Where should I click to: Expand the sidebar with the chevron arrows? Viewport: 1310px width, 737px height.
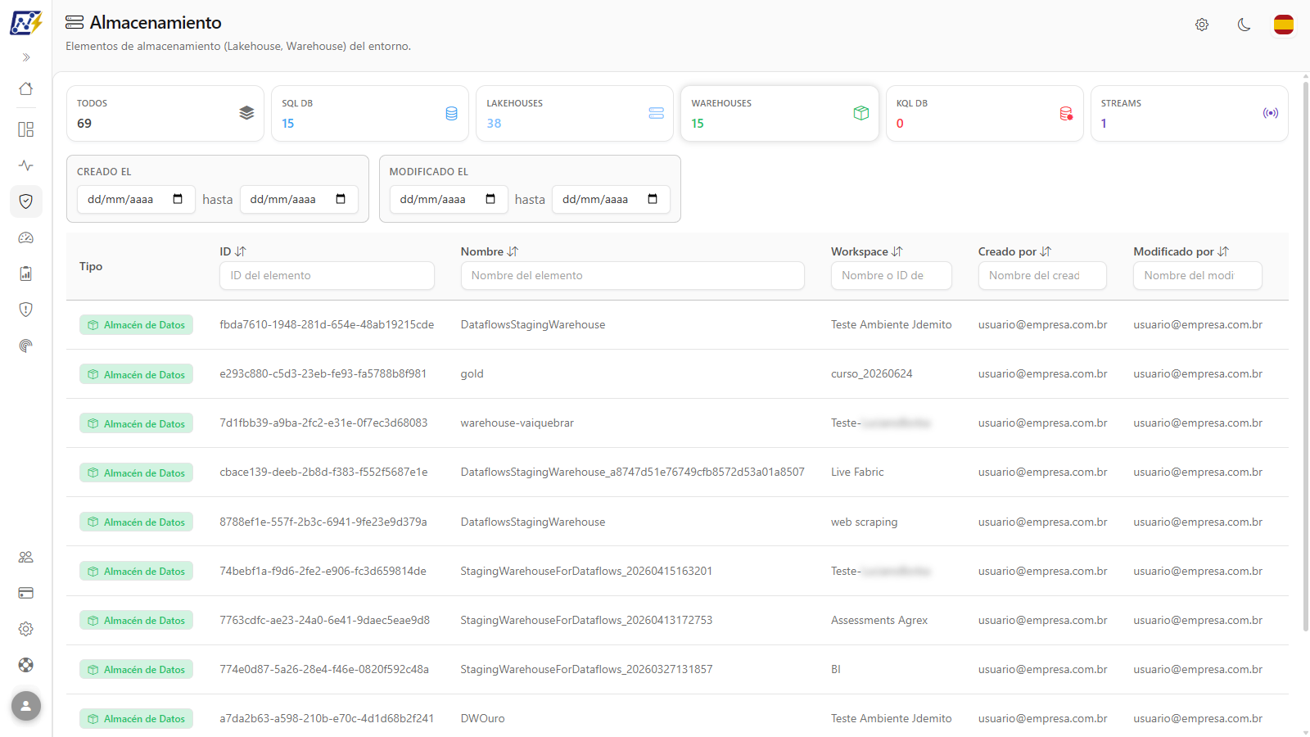(x=26, y=57)
